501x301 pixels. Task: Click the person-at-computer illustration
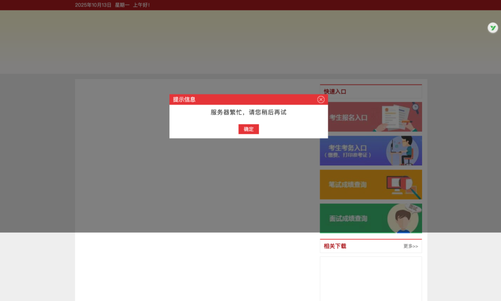click(402, 150)
